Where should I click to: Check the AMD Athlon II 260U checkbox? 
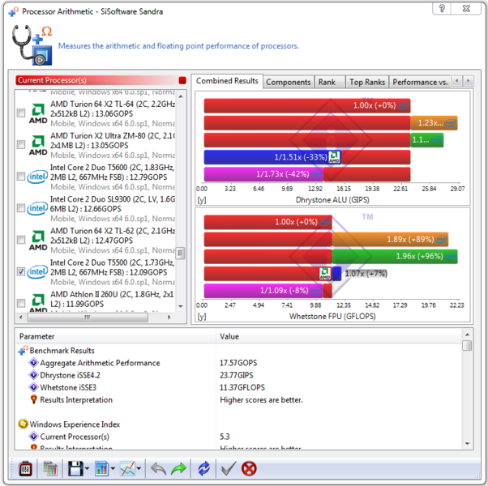pyautogui.click(x=21, y=303)
